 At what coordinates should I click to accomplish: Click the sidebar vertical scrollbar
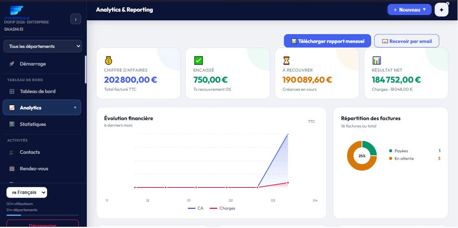click(86, 70)
